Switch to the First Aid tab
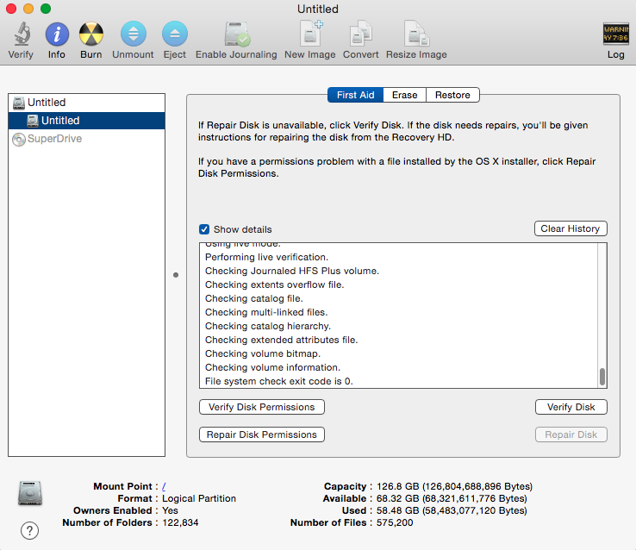 (x=355, y=95)
